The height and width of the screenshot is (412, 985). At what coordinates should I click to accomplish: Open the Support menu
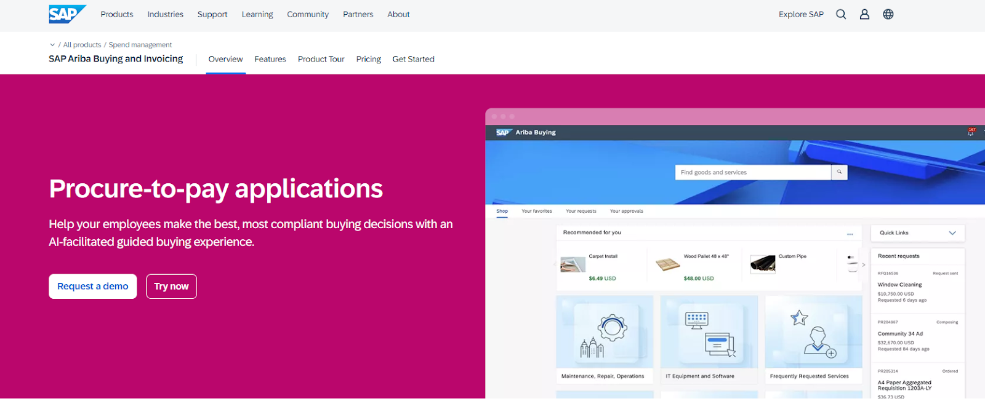(212, 14)
